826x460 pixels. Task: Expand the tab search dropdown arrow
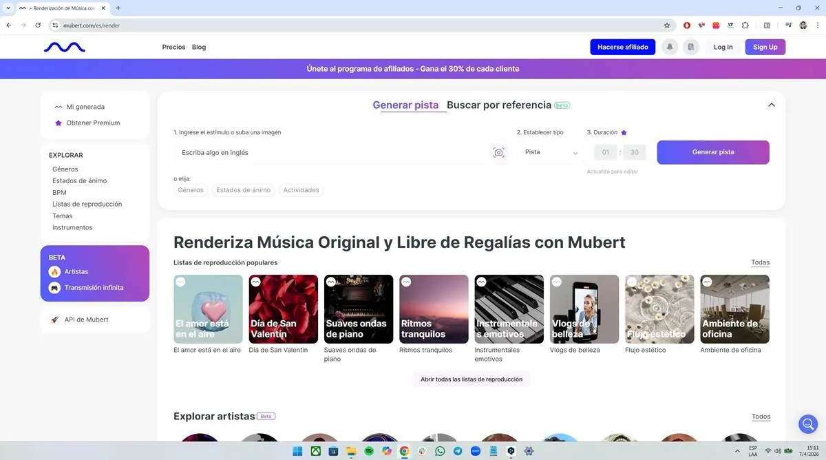[8, 8]
